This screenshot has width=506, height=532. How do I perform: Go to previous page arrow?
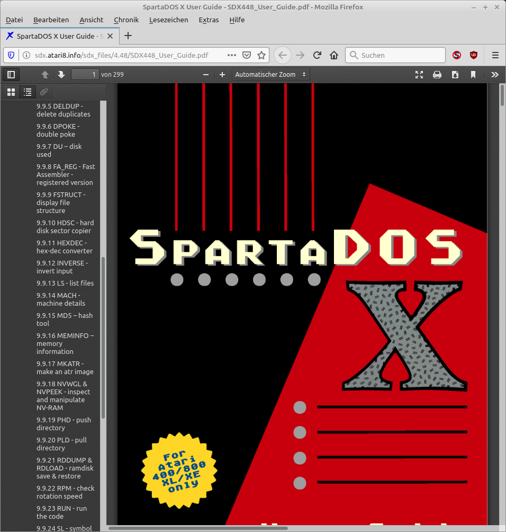(45, 75)
